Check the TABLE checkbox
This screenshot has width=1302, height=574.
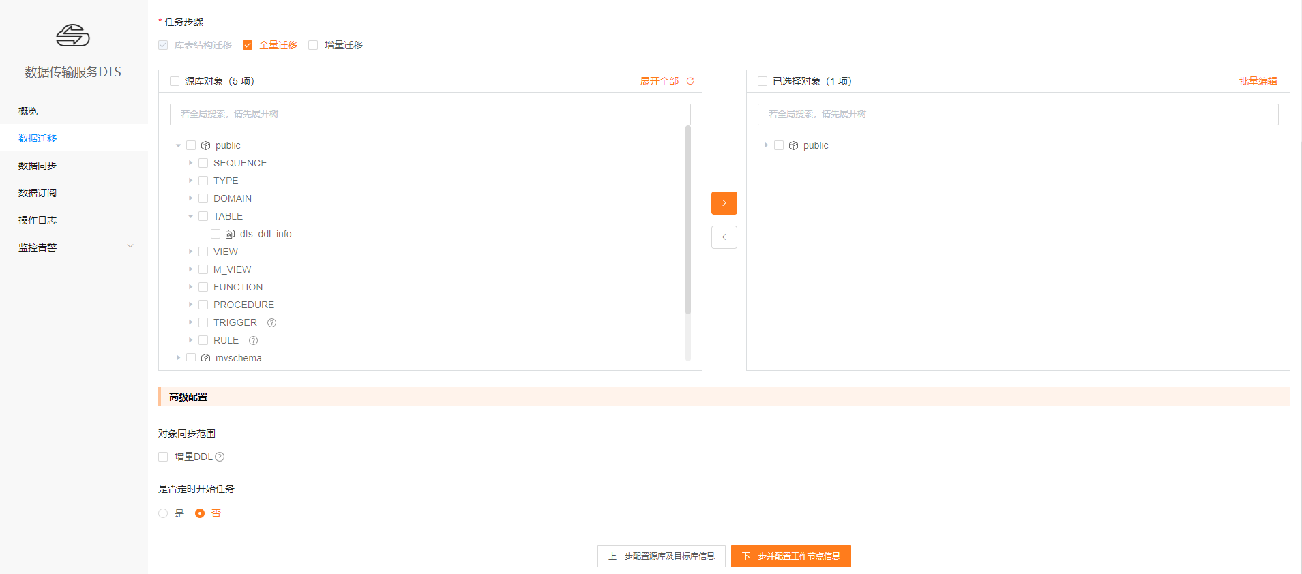click(203, 216)
